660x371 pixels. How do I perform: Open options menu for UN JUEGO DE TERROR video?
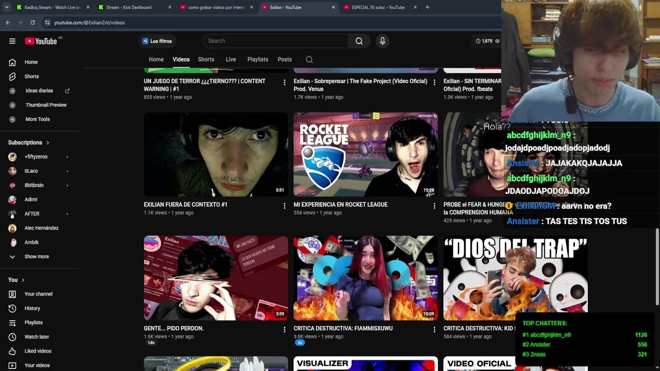[x=284, y=82]
